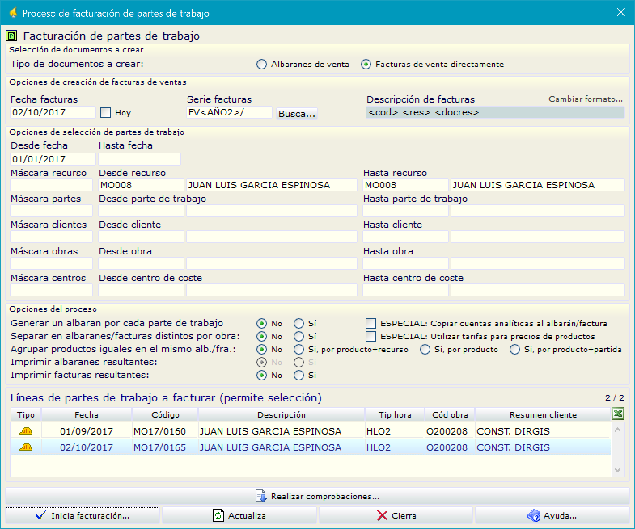
Task: Click the Máscara obras input field
Action: pos(51,263)
